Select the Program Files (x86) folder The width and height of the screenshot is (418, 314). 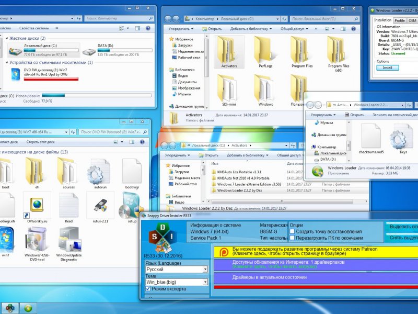(339, 54)
